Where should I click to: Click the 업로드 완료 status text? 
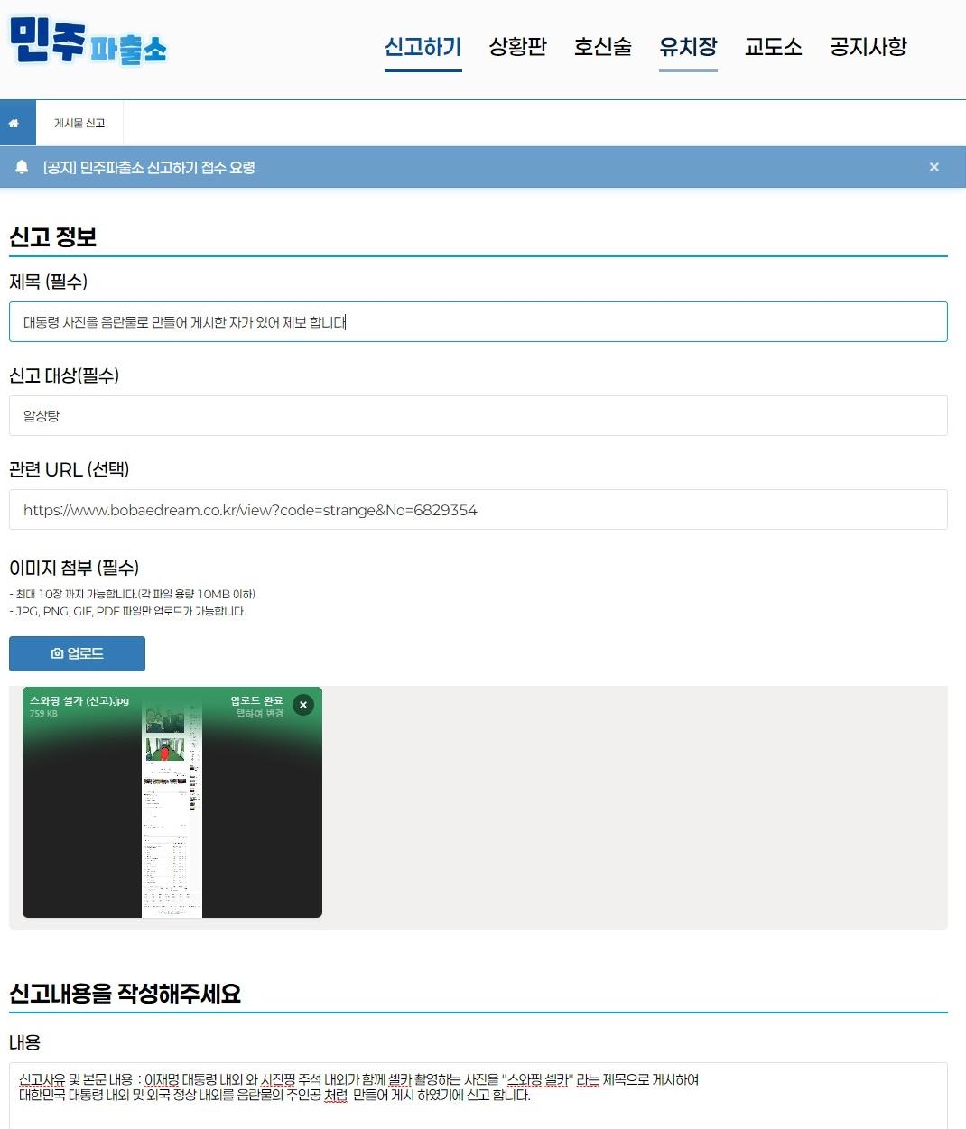[257, 700]
